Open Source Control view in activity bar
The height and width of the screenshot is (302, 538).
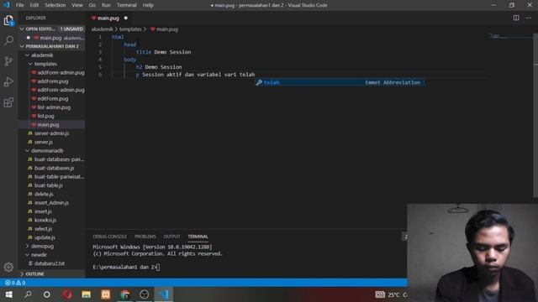click(x=8, y=61)
